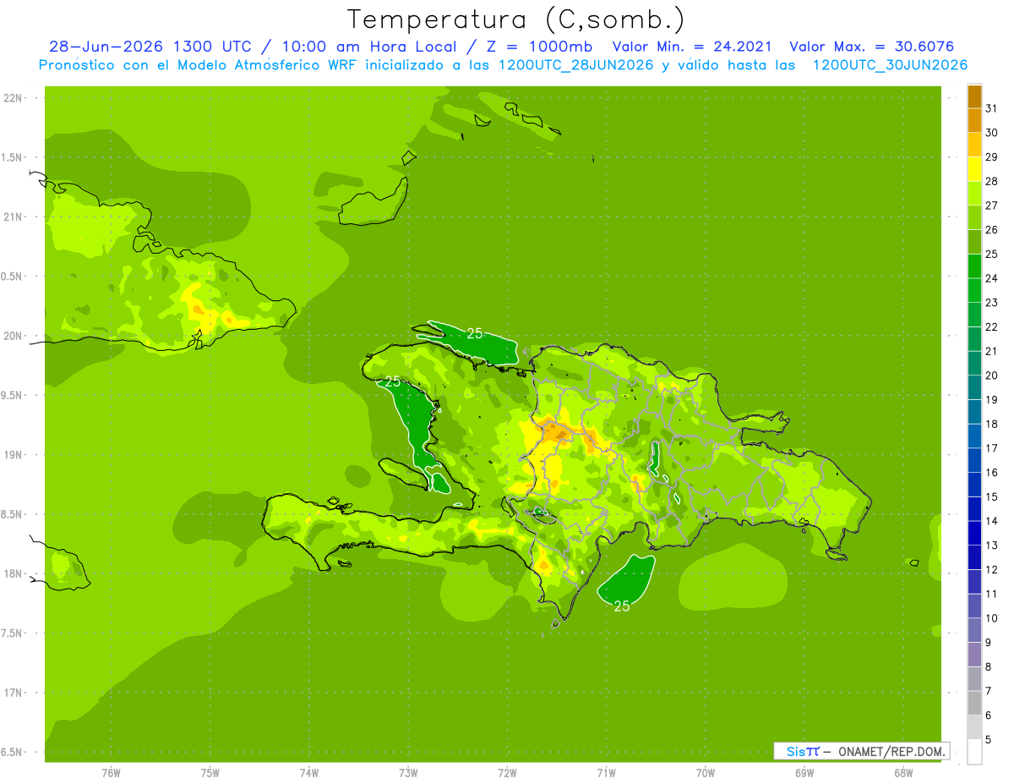Image resolution: width=1014 pixels, height=784 pixels.
Task: Click the 25 label over Gulf of Gonâve
Action: click(392, 381)
